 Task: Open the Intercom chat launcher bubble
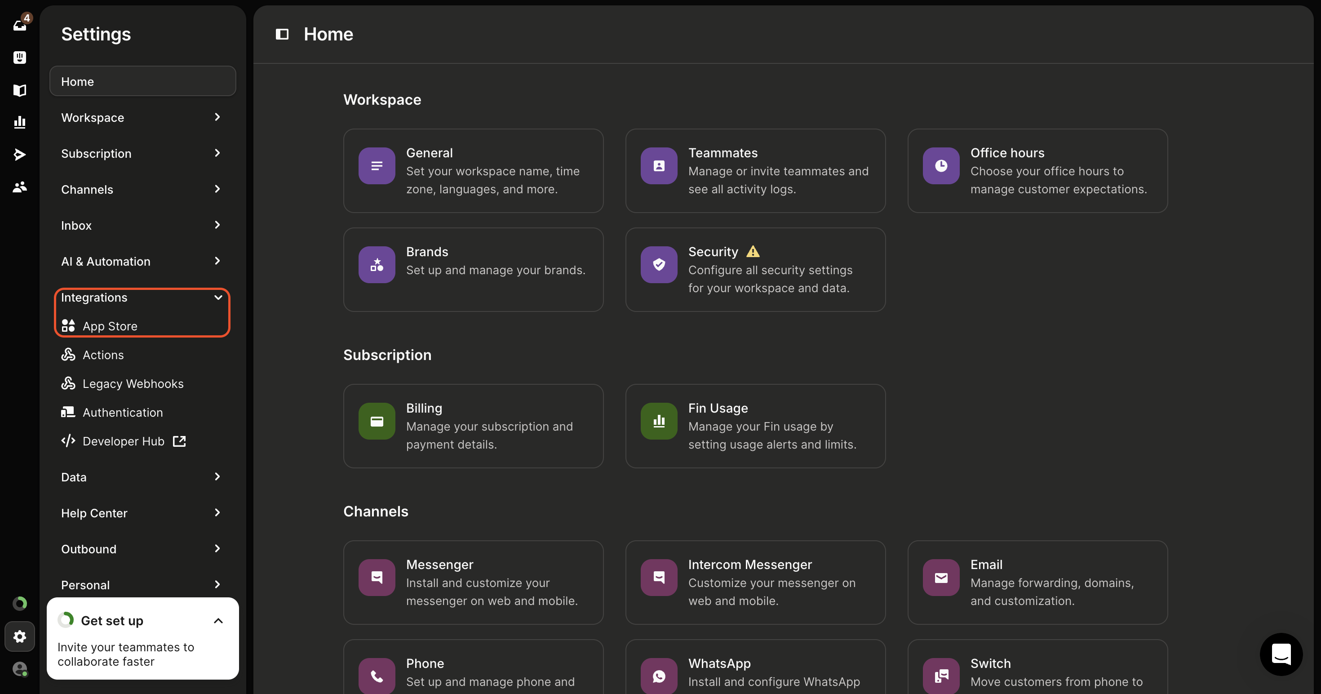click(1281, 654)
